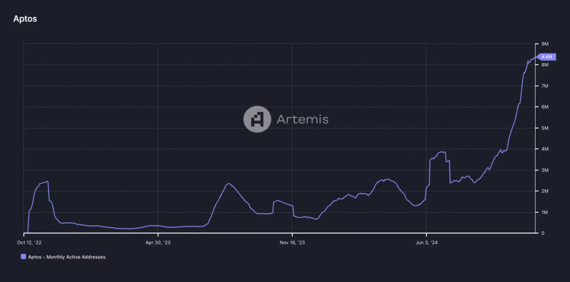The width and height of the screenshot is (570, 282).
Task: Click the 7M y-axis label
Action: 545,86
